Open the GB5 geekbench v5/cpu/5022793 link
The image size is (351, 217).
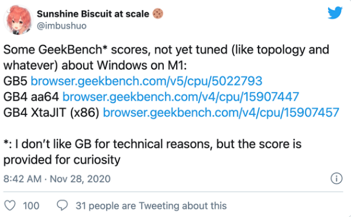[146, 81]
